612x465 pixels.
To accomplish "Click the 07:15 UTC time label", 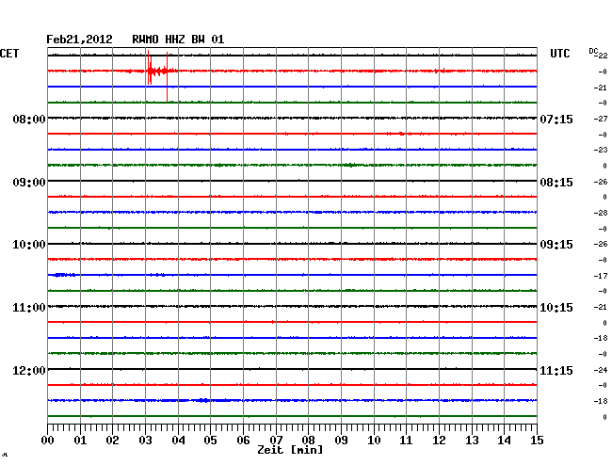I will tap(556, 119).
